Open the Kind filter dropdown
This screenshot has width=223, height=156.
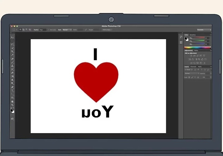click(189, 70)
